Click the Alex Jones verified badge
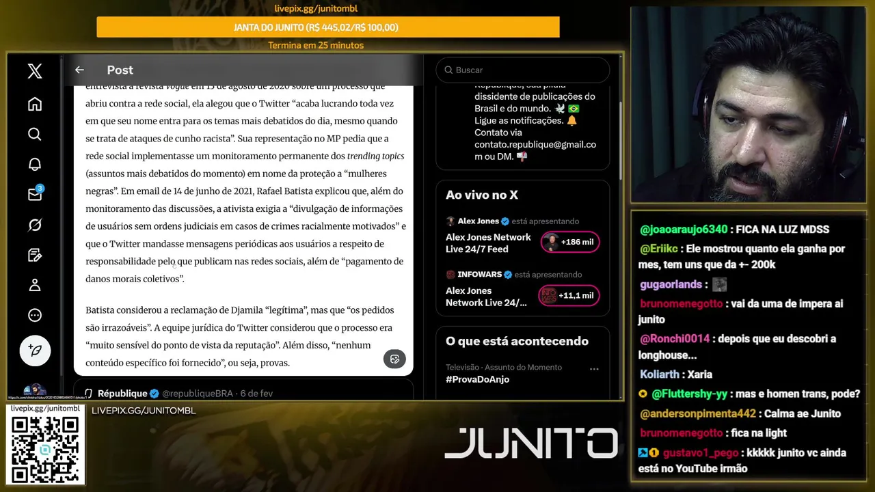The height and width of the screenshot is (492, 875). pyautogui.click(x=506, y=221)
